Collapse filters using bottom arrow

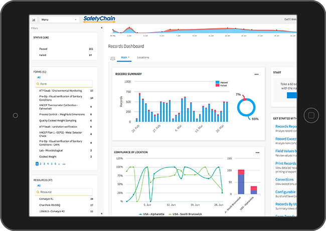point(101,213)
